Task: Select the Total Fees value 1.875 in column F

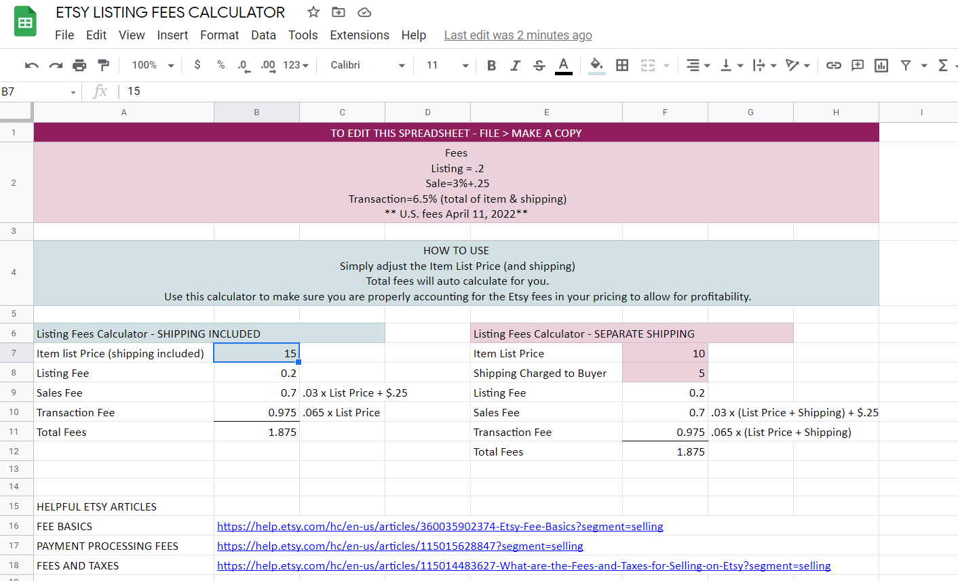Action: pyautogui.click(x=665, y=452)
